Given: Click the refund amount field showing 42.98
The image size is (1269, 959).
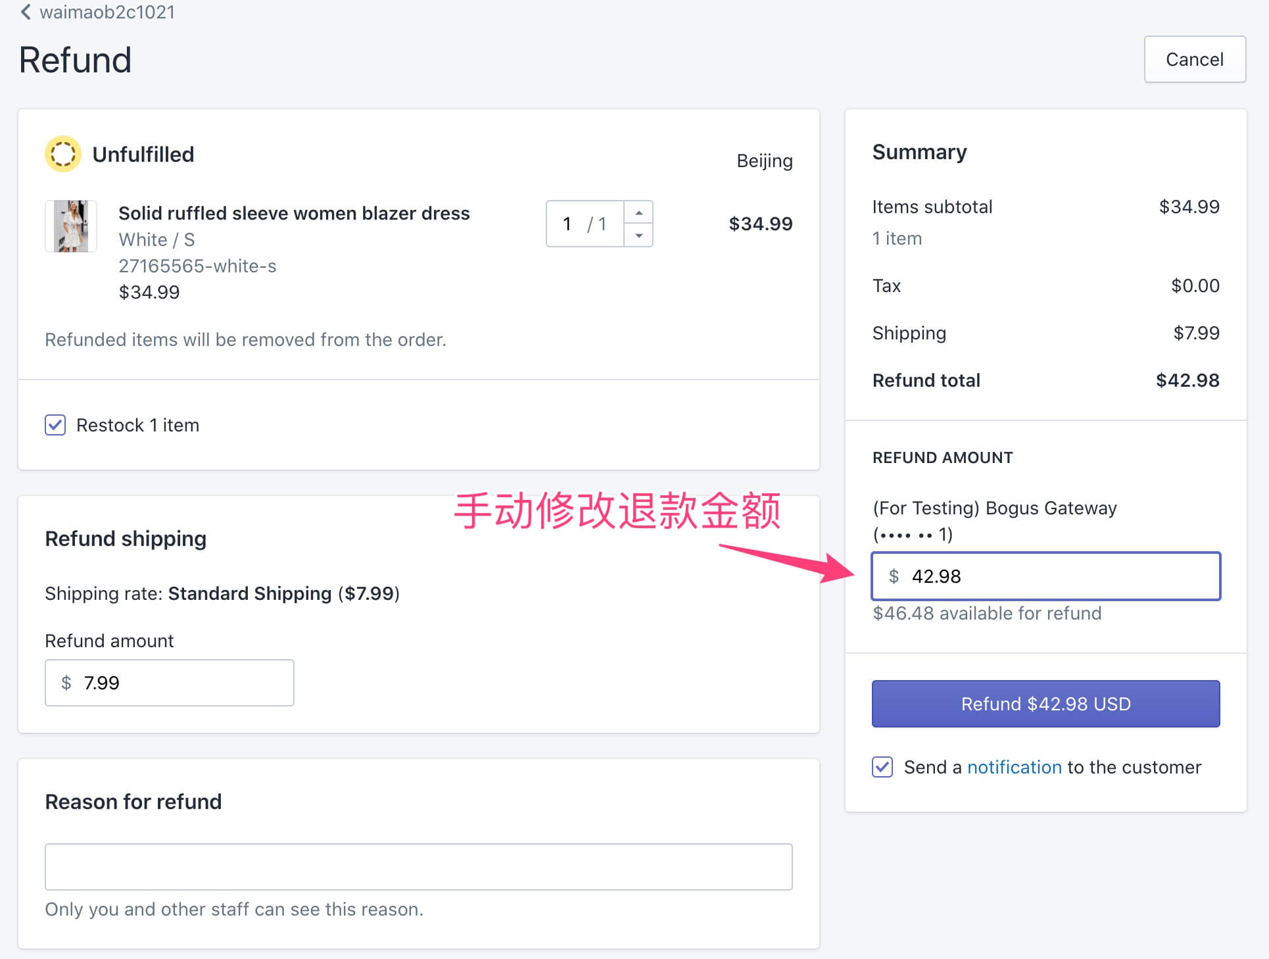Looking at the screenshot, I should point(1045,576).
